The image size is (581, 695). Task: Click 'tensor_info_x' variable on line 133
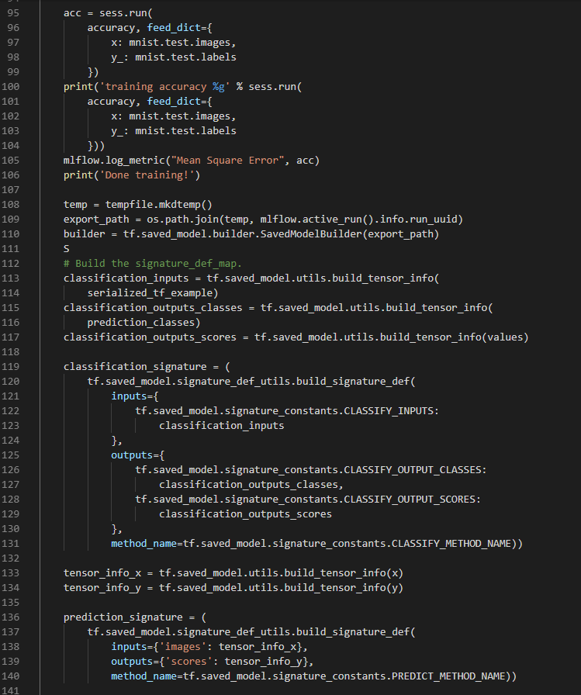102,572
